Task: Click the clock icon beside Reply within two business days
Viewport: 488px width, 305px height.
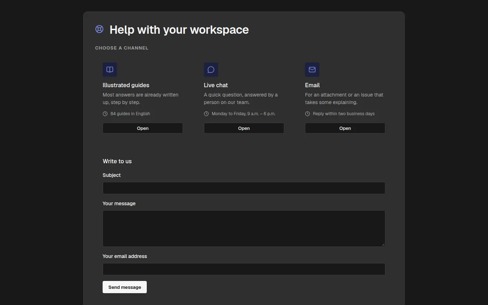Action: 308,114
